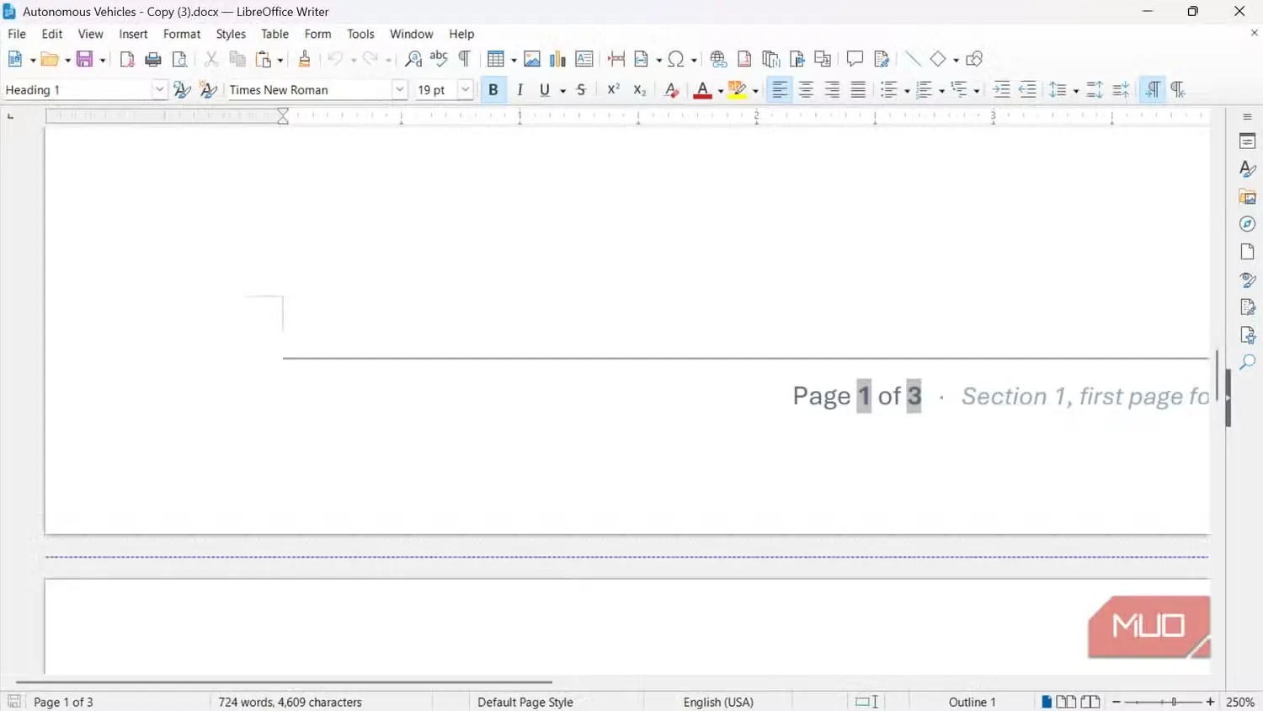Export directly as PDF
The width and height of the screenshot is (1263, 711).
pos(127,59)
